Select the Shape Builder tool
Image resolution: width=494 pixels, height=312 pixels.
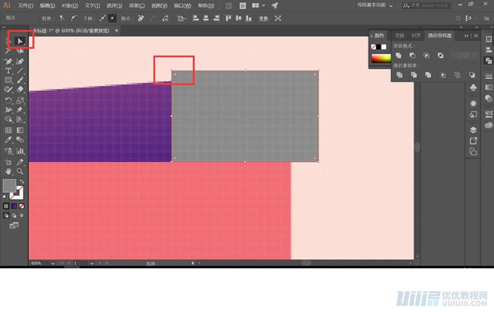9,119
